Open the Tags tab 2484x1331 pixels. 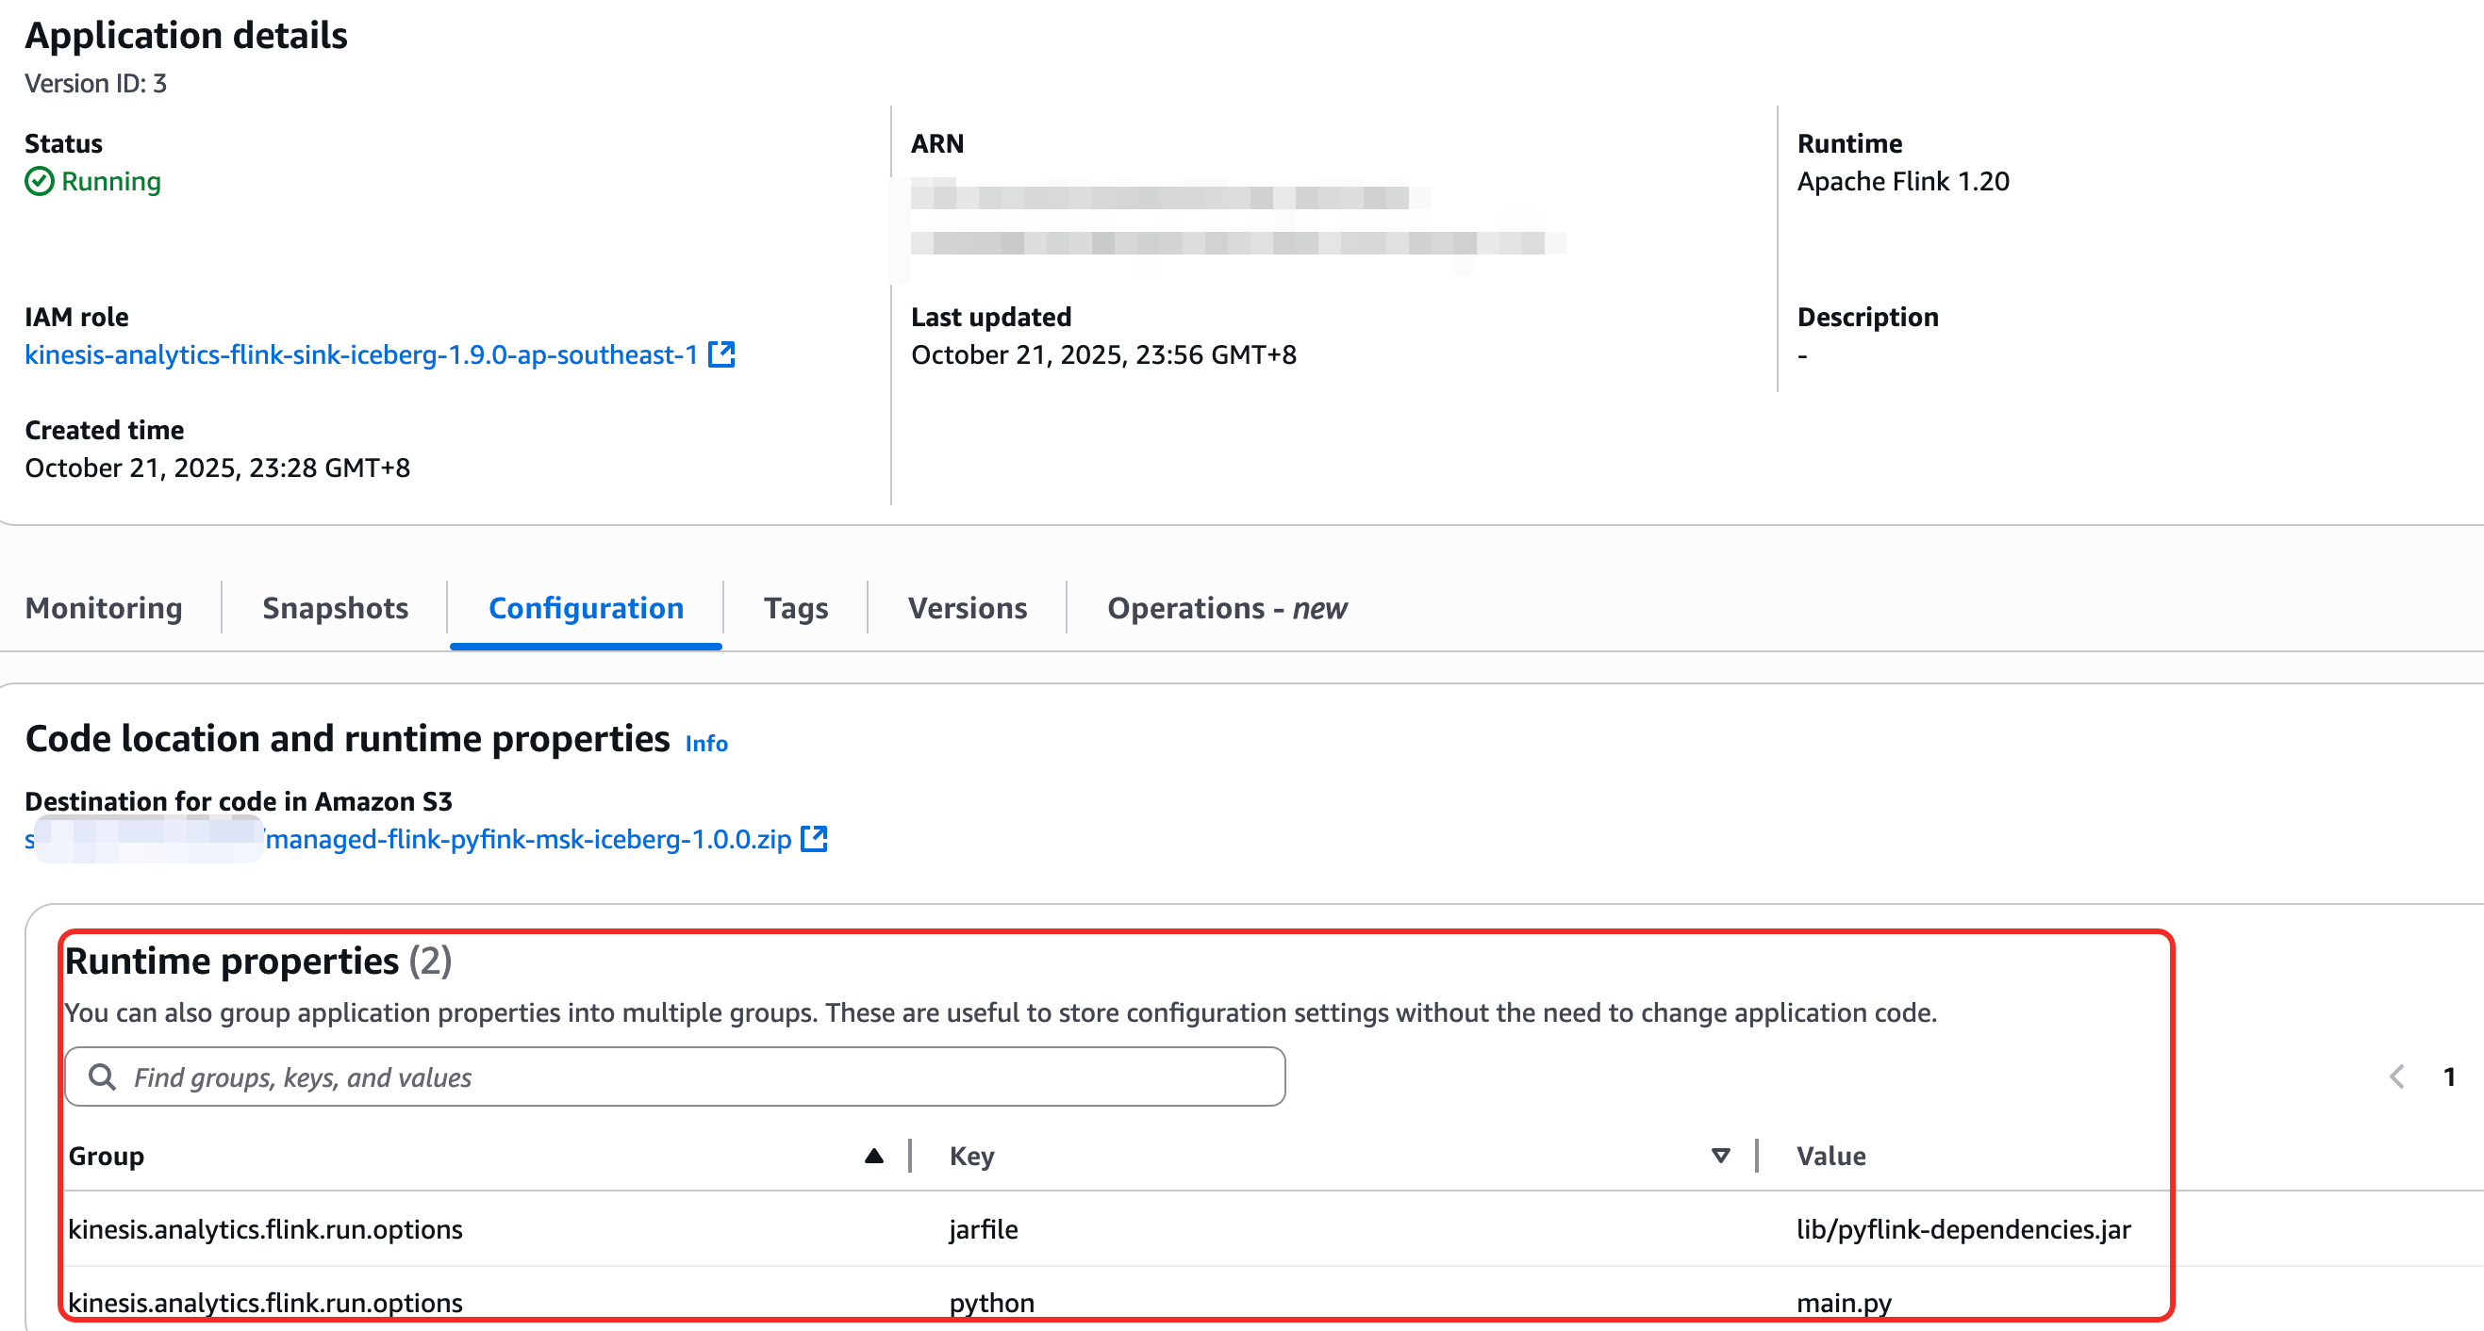pos(796,608)
